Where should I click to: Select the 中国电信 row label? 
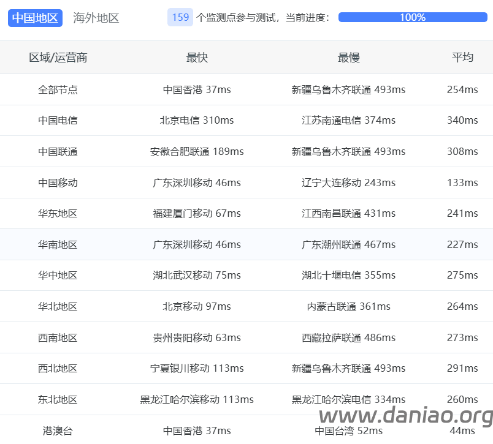[x=58, y=121]
